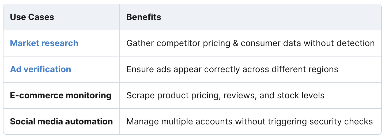Select the Social media automation cell

point(61,121)
